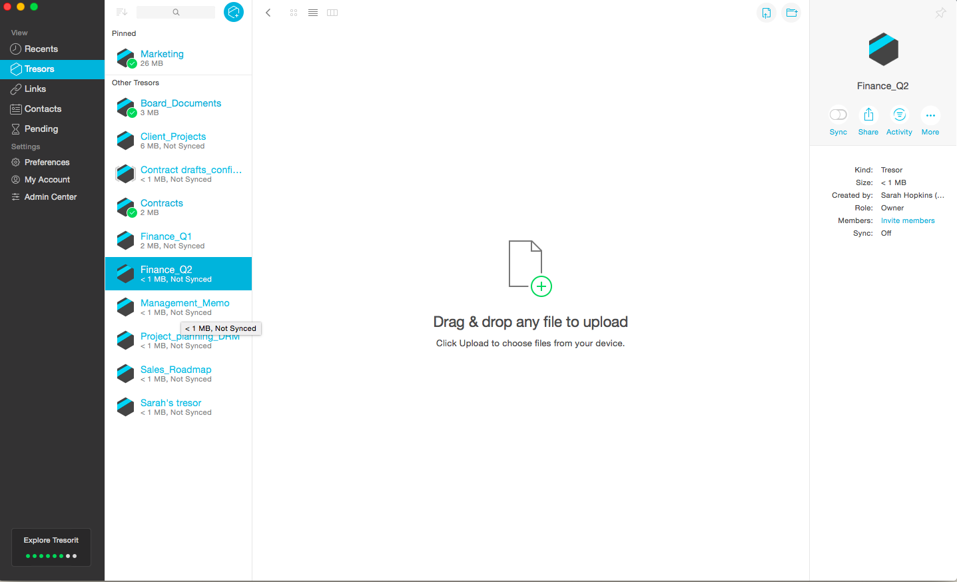The image size is (957, 582).
Task: Create a new tresor with blue button
Action: pos(234,12)
